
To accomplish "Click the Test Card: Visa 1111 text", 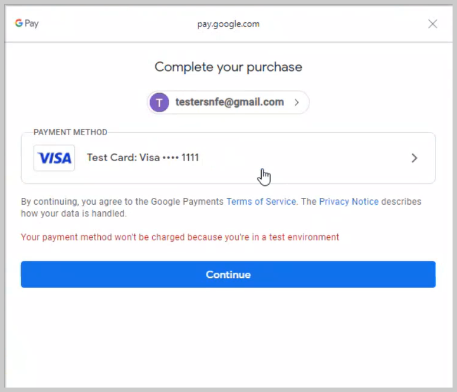I will click(x=143, y=158).
